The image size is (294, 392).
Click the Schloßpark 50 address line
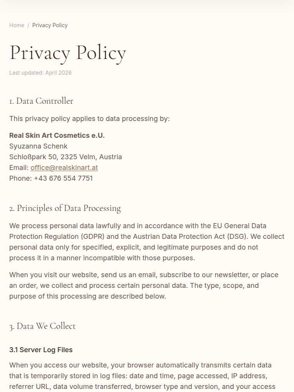point(65,157)
